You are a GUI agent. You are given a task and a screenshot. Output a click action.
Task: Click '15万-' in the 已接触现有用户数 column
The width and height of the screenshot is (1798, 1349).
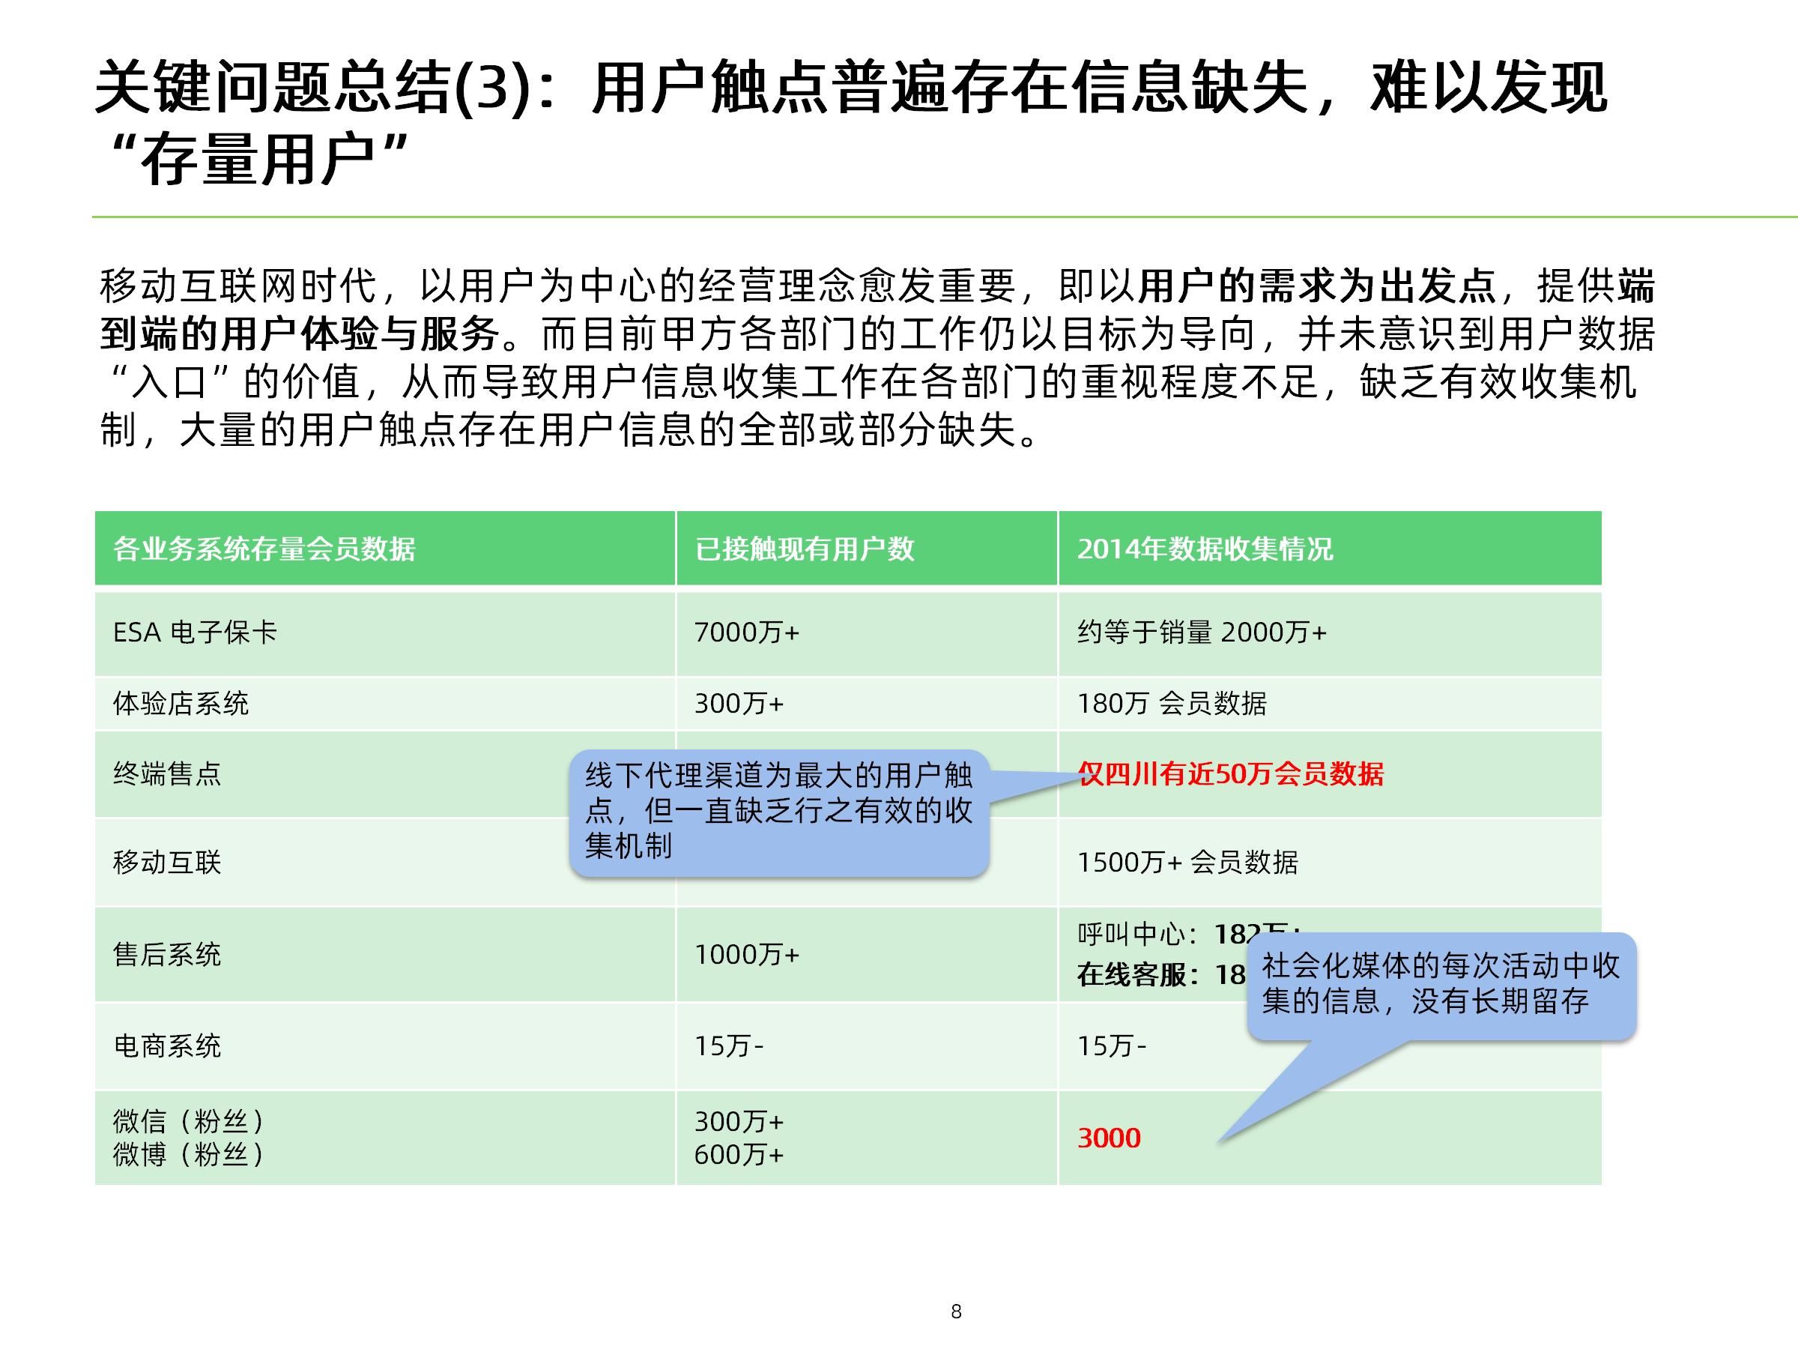point(728,1045)
